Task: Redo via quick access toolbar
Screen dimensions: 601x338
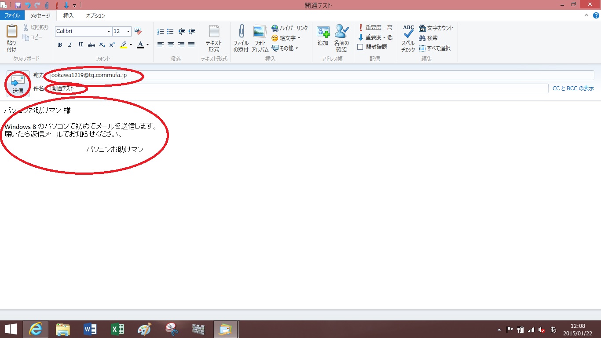Action: pyautogui.click(x=37, y=5)
